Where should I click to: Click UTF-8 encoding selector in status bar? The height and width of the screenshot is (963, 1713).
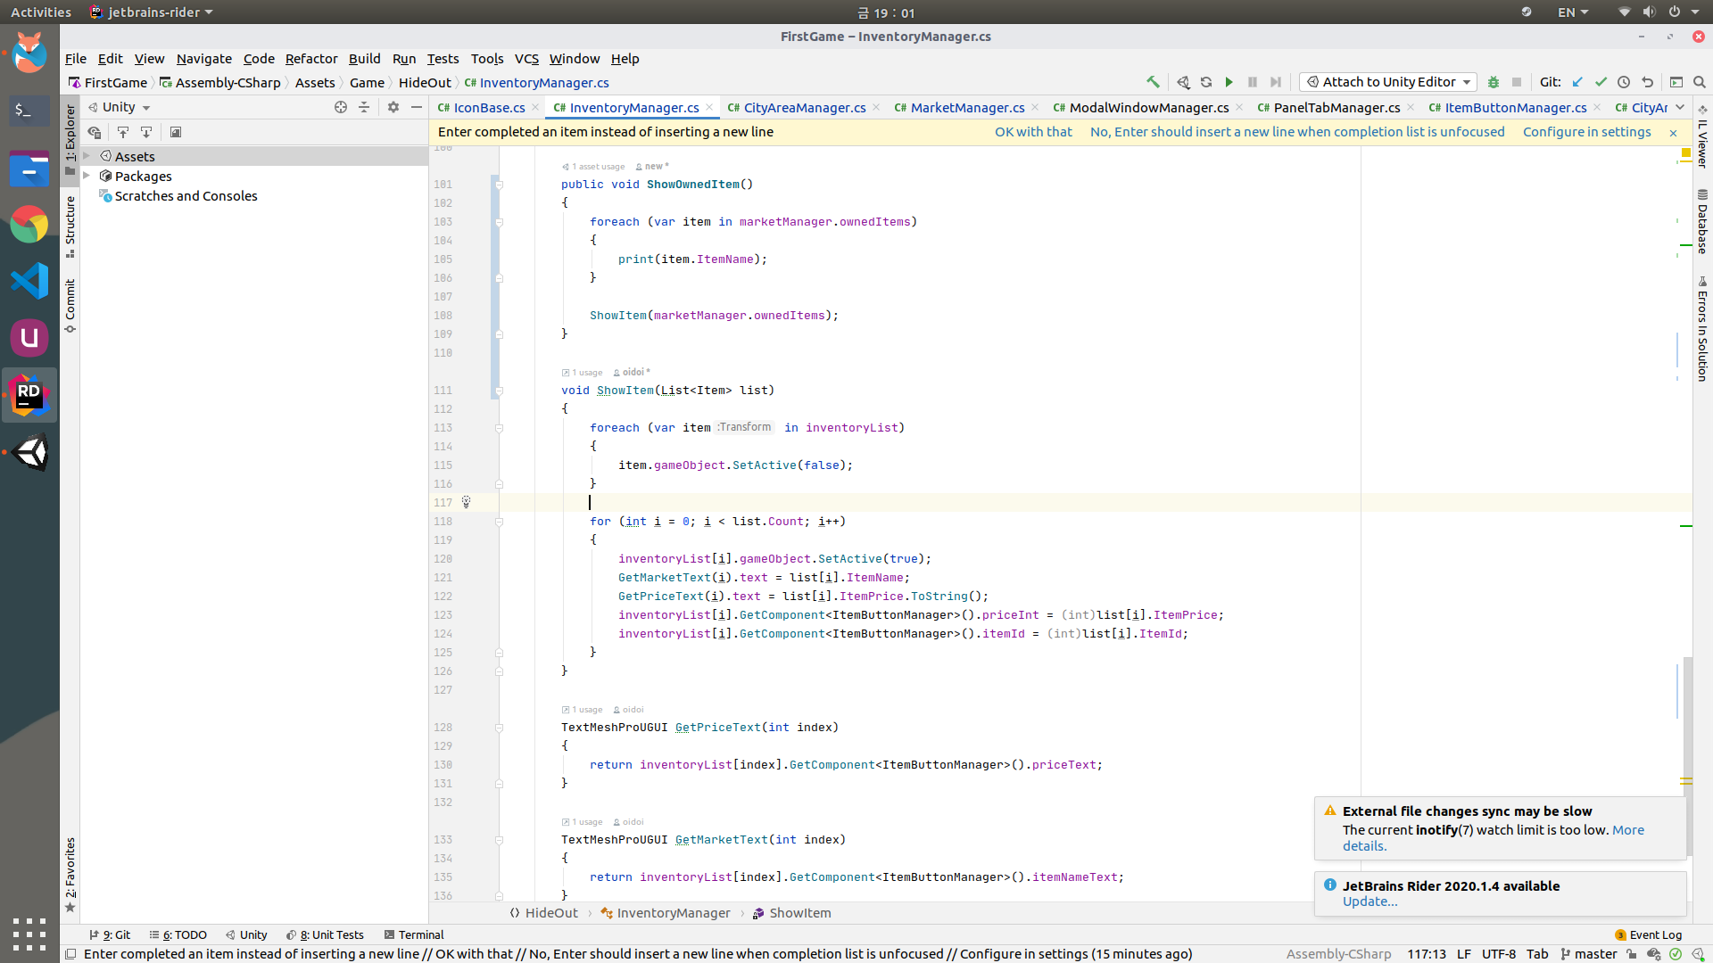1499,954
